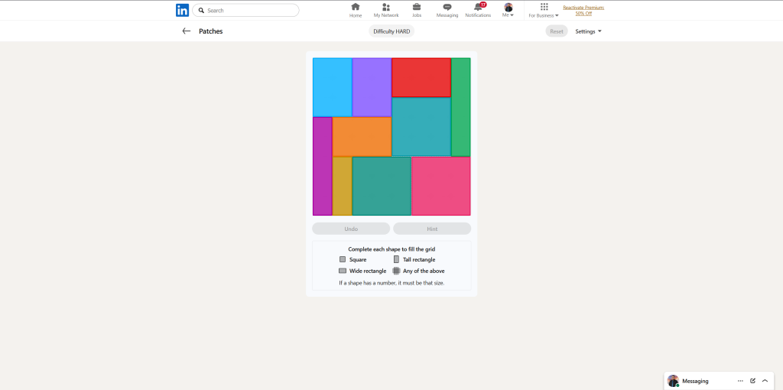Select the tall green patch
Viewport: 783px width, 390px height.
pos(461,107)
